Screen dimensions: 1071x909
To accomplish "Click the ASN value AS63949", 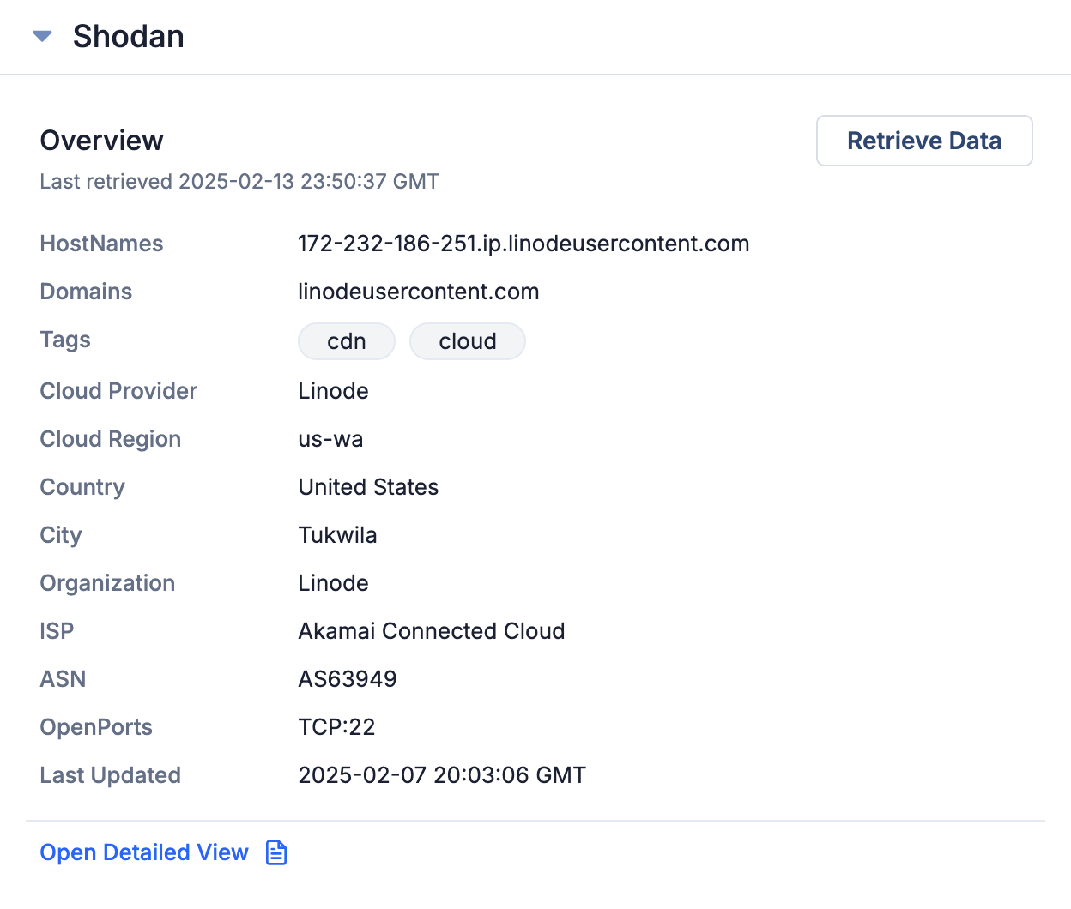I will pos(348,678).
